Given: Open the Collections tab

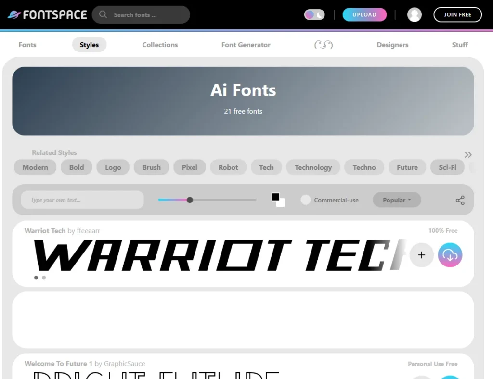Looking at the screenshot, I should (x=160, y=45).
